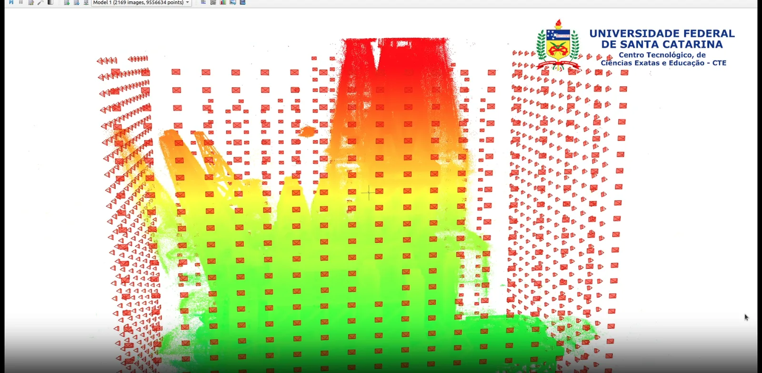Screen dimensions: 762x373
Task: Click the arrow of the model combo box
Action: pyautogui.click(x=188, y=2)
